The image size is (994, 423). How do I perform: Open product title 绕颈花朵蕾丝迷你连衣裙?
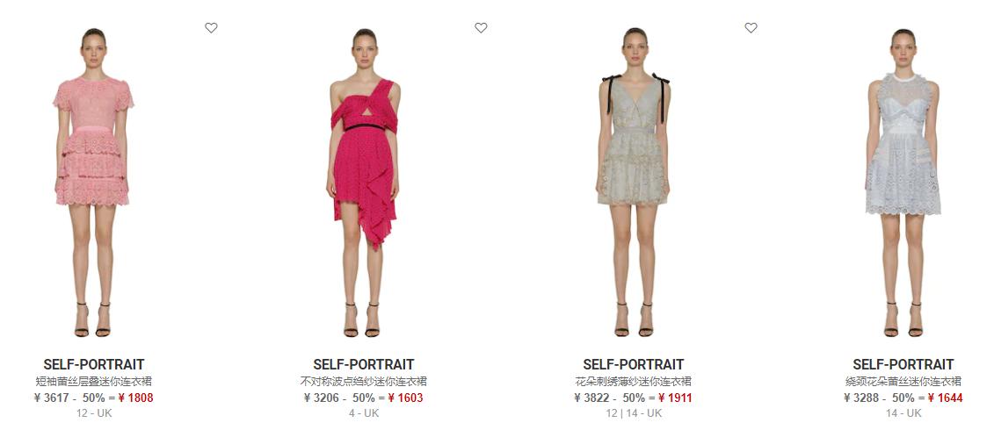tap(903, 382)
